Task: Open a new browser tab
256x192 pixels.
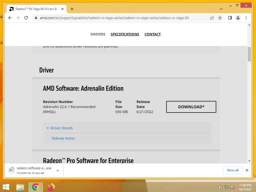Action: point(72,9)
